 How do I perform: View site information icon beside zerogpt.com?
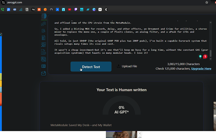coord(3,2)
